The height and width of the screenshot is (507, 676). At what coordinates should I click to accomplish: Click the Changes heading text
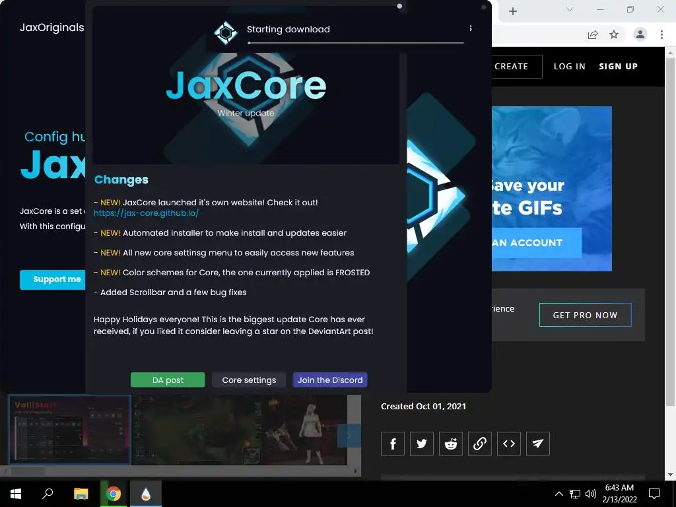coord(121,180)
